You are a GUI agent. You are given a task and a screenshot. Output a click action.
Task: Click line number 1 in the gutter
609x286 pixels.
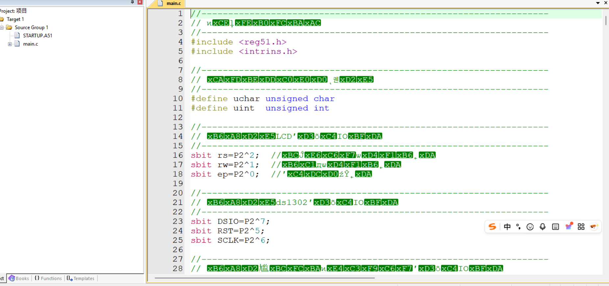click(180, 13)
